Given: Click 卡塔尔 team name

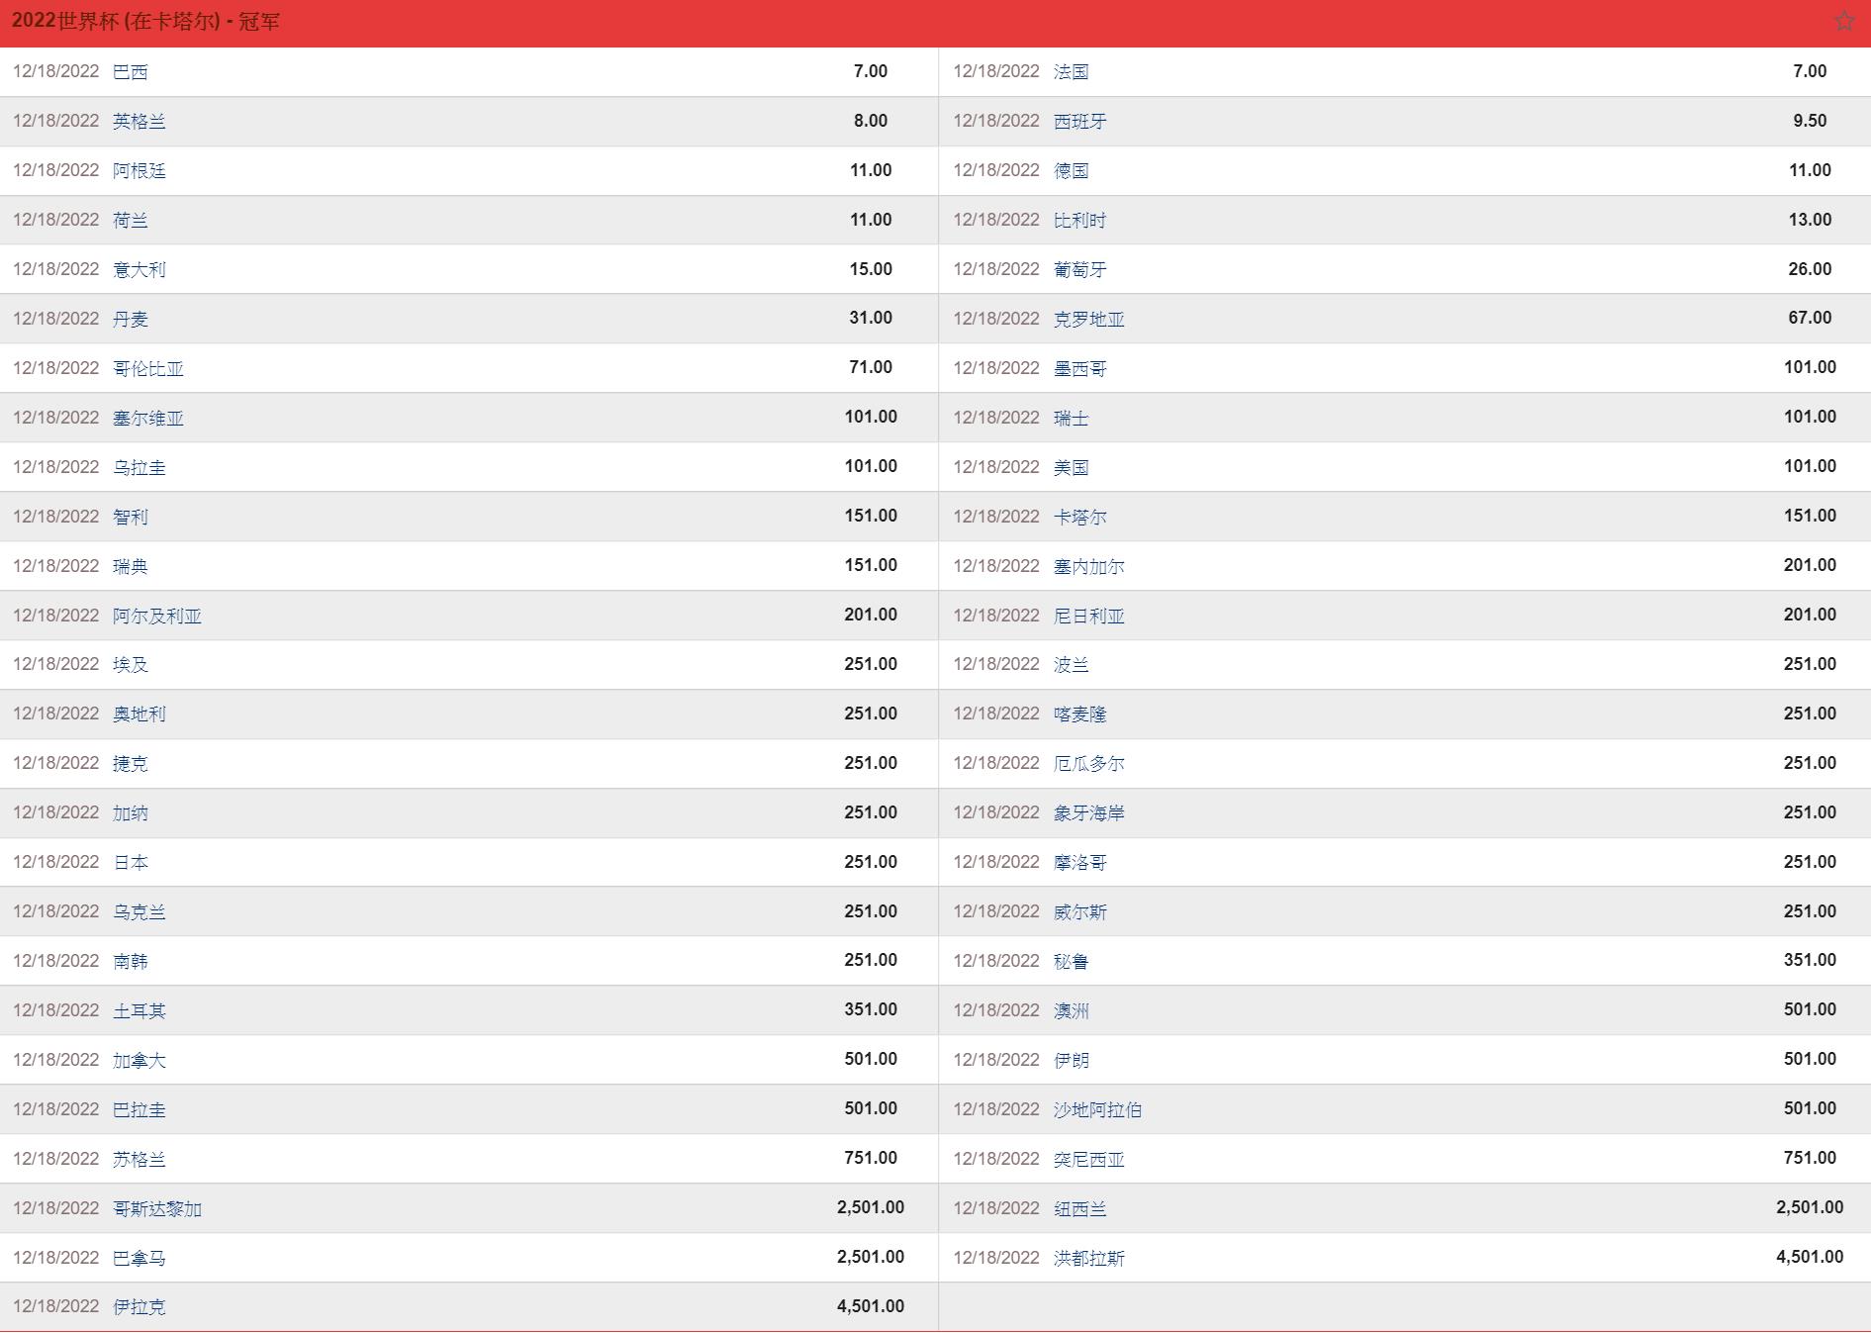Looking at the screenshot, I should tap(1079, 517).
